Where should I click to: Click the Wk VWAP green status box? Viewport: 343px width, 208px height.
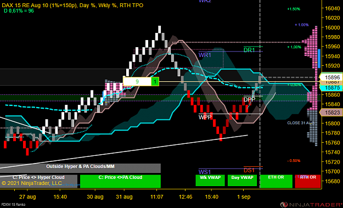[210, 180]
